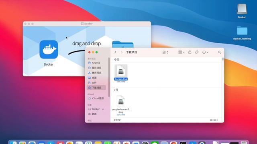Click the Finder sidebar scrollbar
Viewport: 257px width, 144px height.
(109, 77)
